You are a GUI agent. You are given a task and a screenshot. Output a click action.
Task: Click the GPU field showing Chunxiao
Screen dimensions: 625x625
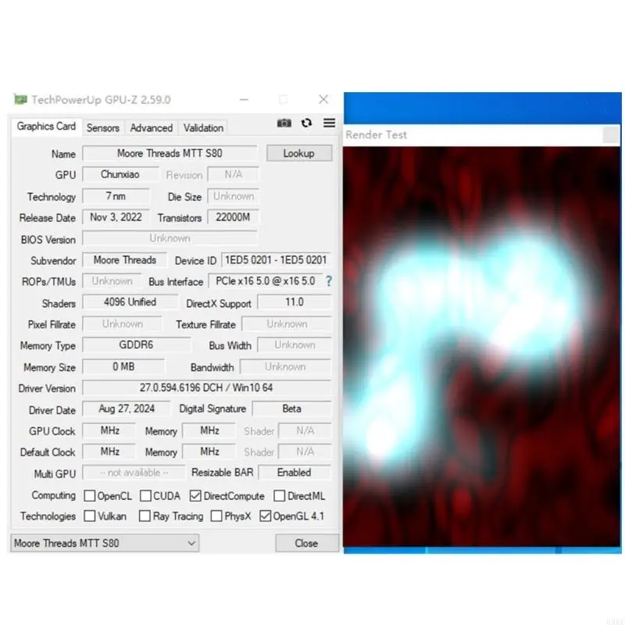coord(120,174)
